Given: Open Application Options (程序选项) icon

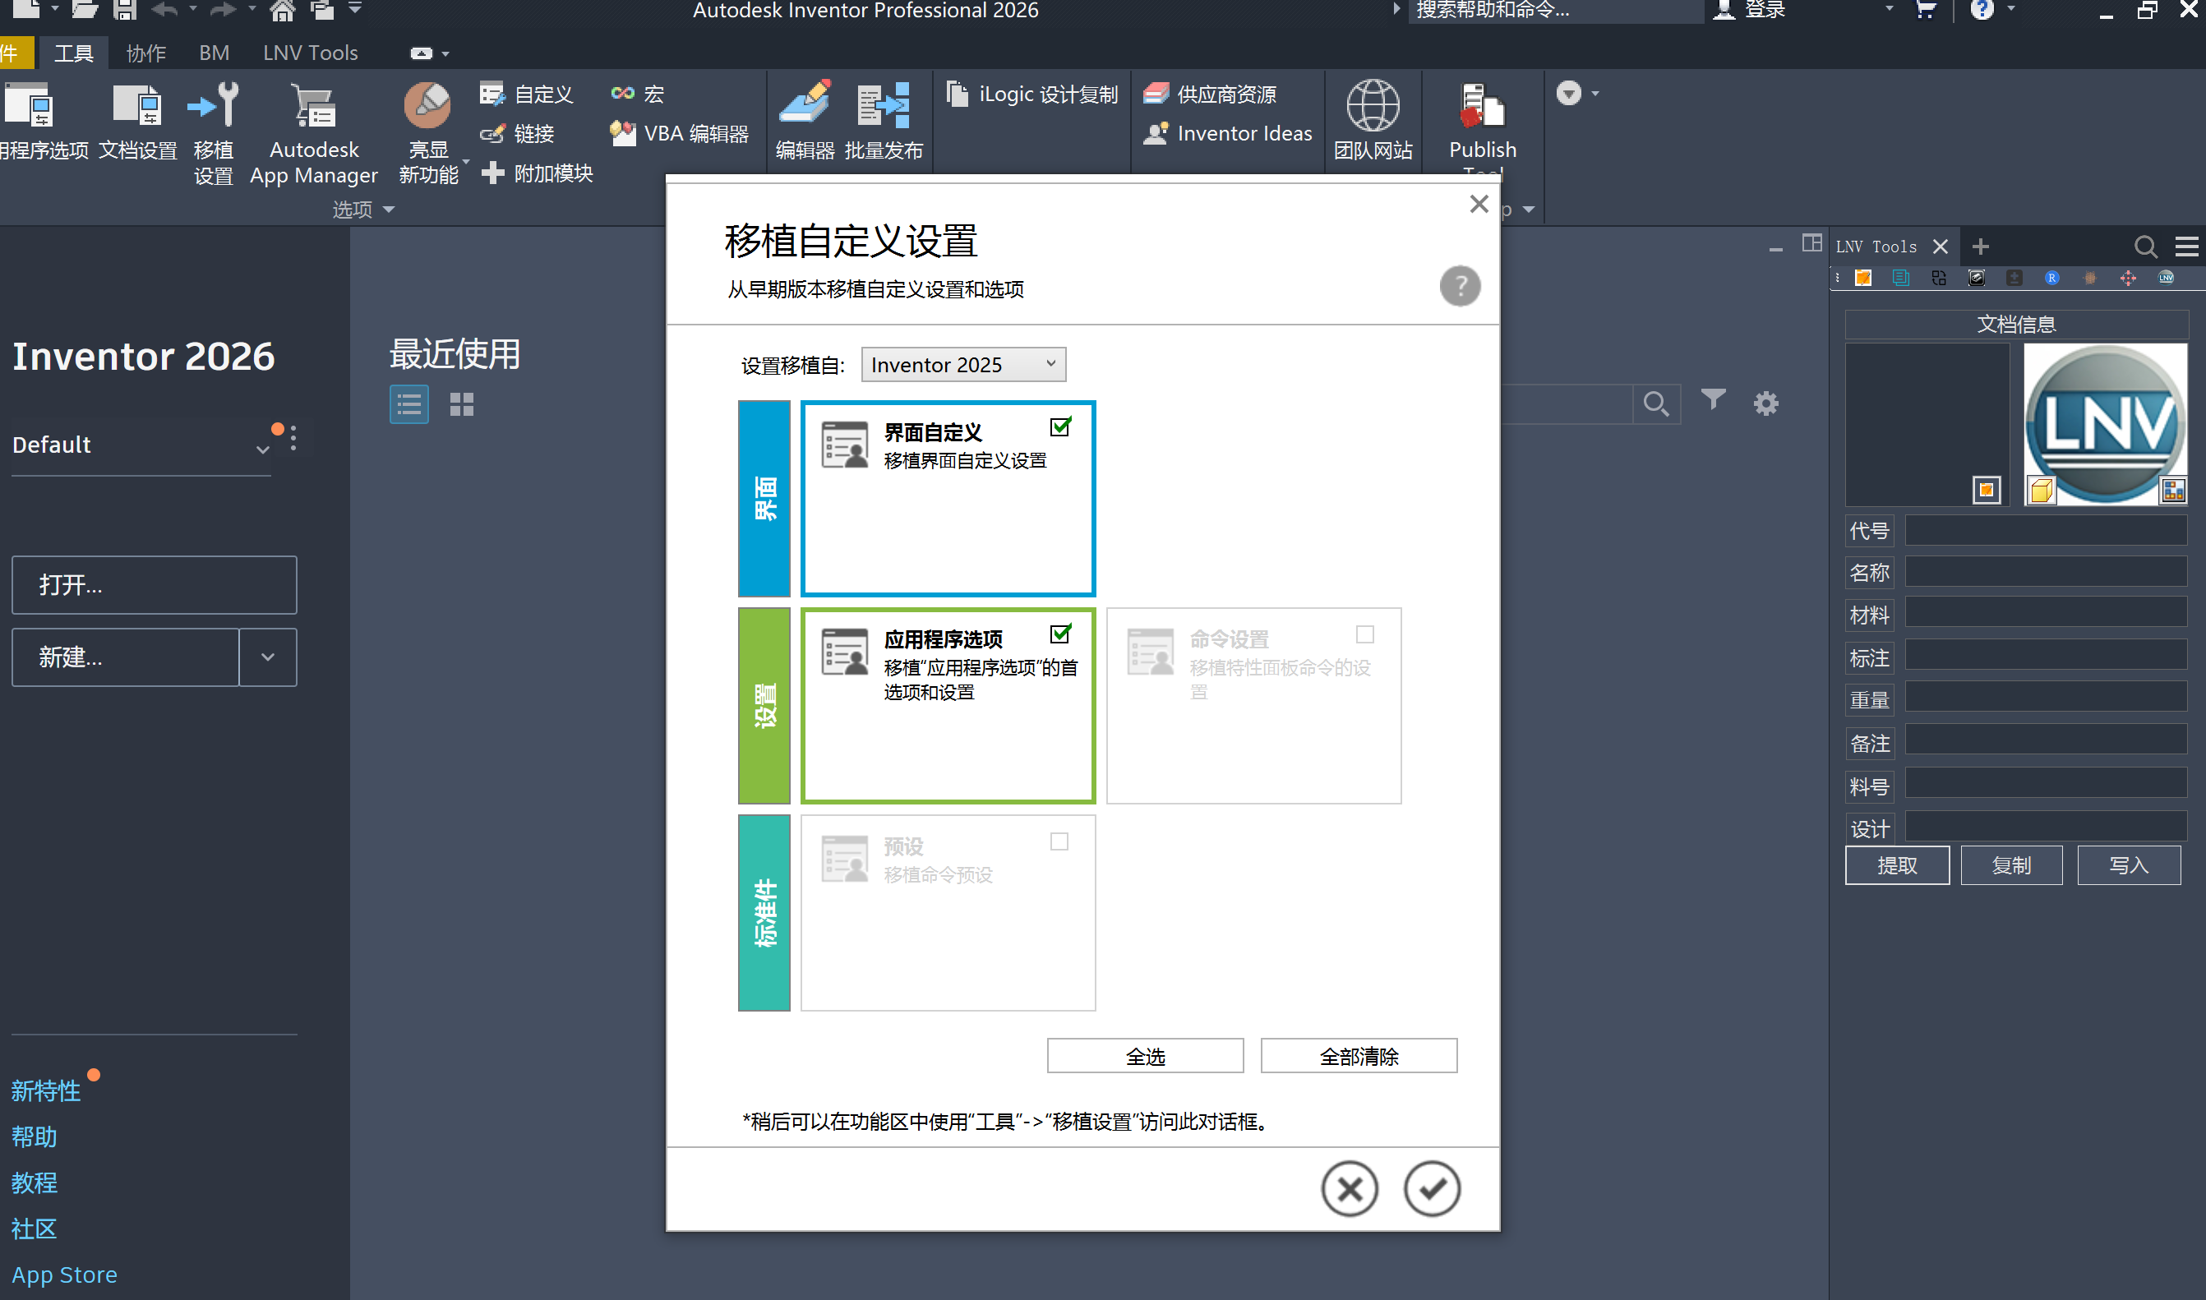Looking at the screenshot, I should click(x=42, y=122).
